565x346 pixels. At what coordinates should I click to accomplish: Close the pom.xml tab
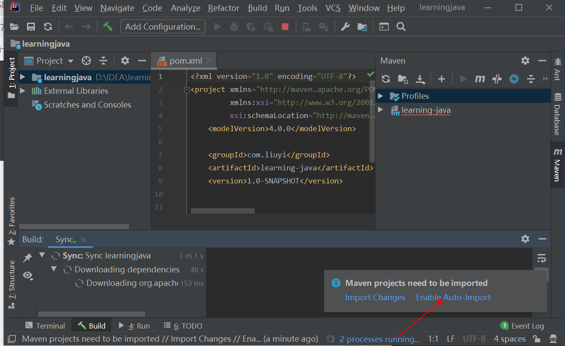coord(209,61)
